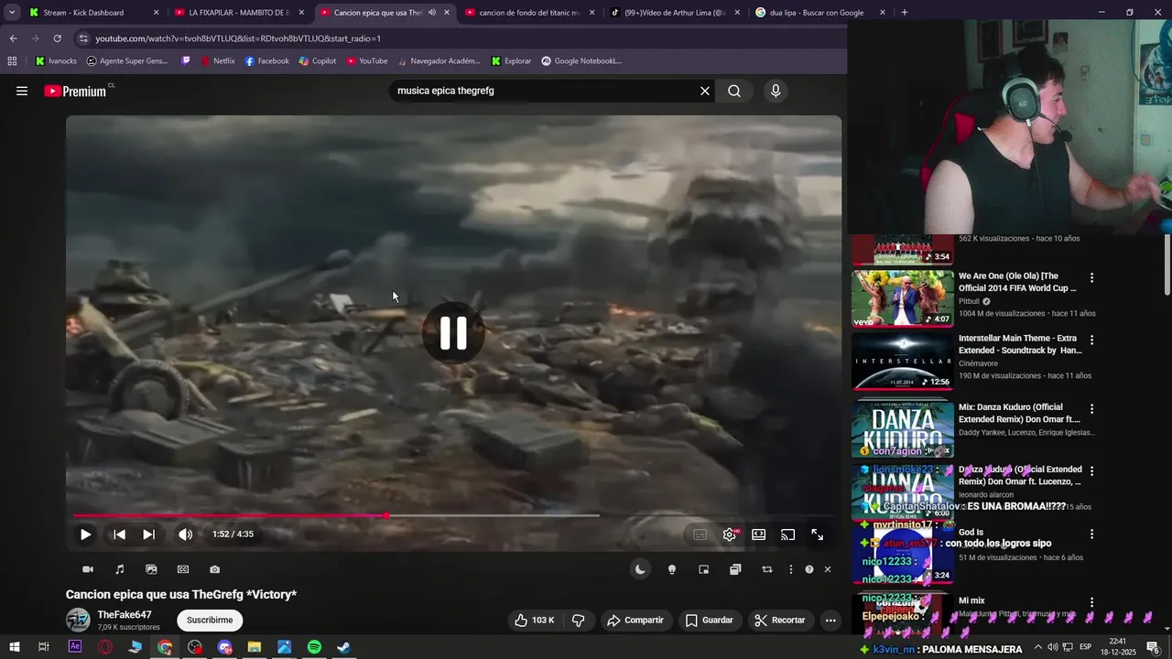Click the Recortar button

[x=780, y=620]
